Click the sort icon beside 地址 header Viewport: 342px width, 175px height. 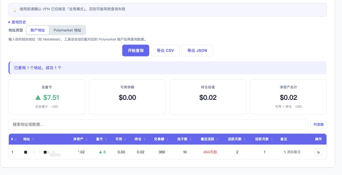(33, 139)
